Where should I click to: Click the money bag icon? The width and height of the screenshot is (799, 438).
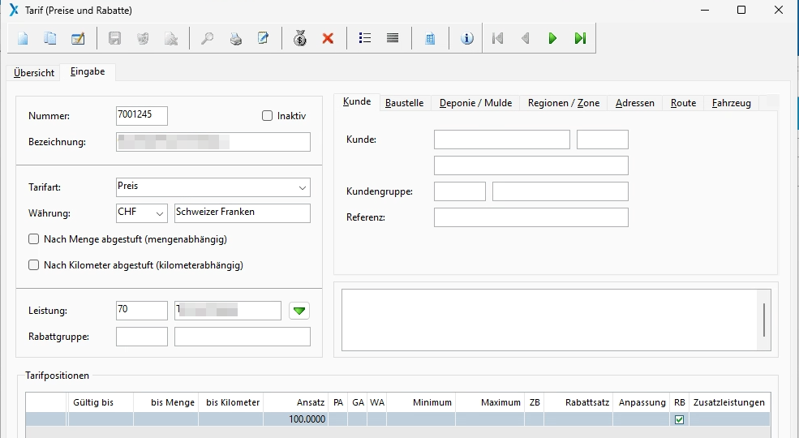point(300,38)
